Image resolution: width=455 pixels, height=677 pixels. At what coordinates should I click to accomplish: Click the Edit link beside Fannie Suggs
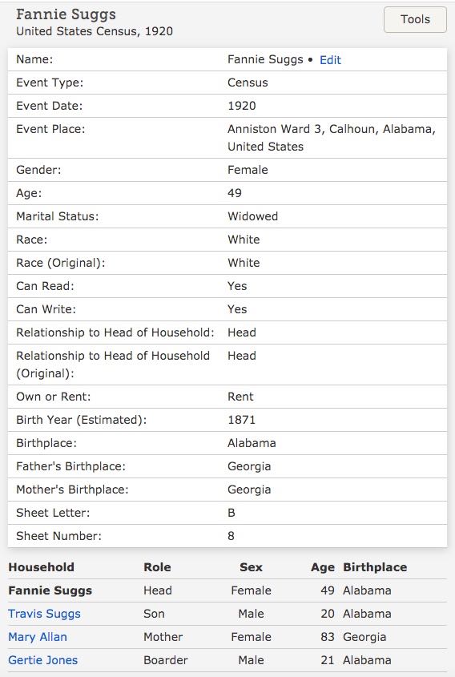[x=330, y=60]
